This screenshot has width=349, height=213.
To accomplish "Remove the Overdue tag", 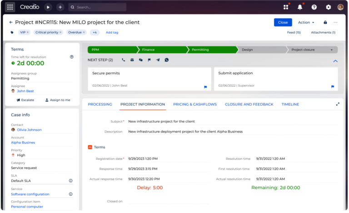I will (x=84, y=32).
